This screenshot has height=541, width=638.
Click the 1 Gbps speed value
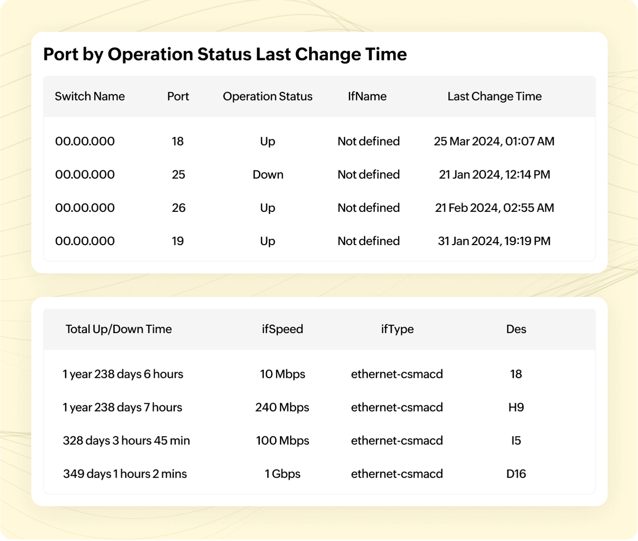click(282, 474)
